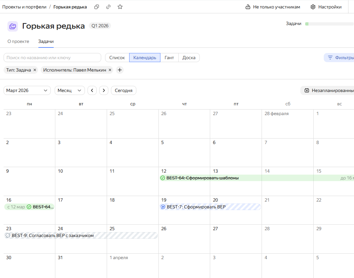Click the Сегодня button
354x278 pixels.
pyautogui.click(x=124, y=90)
